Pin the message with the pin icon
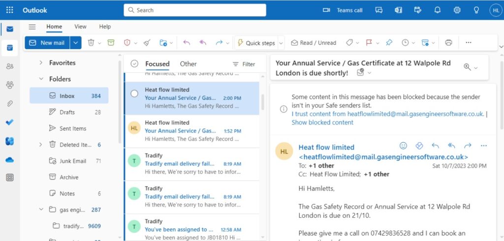 coord(389,43)
